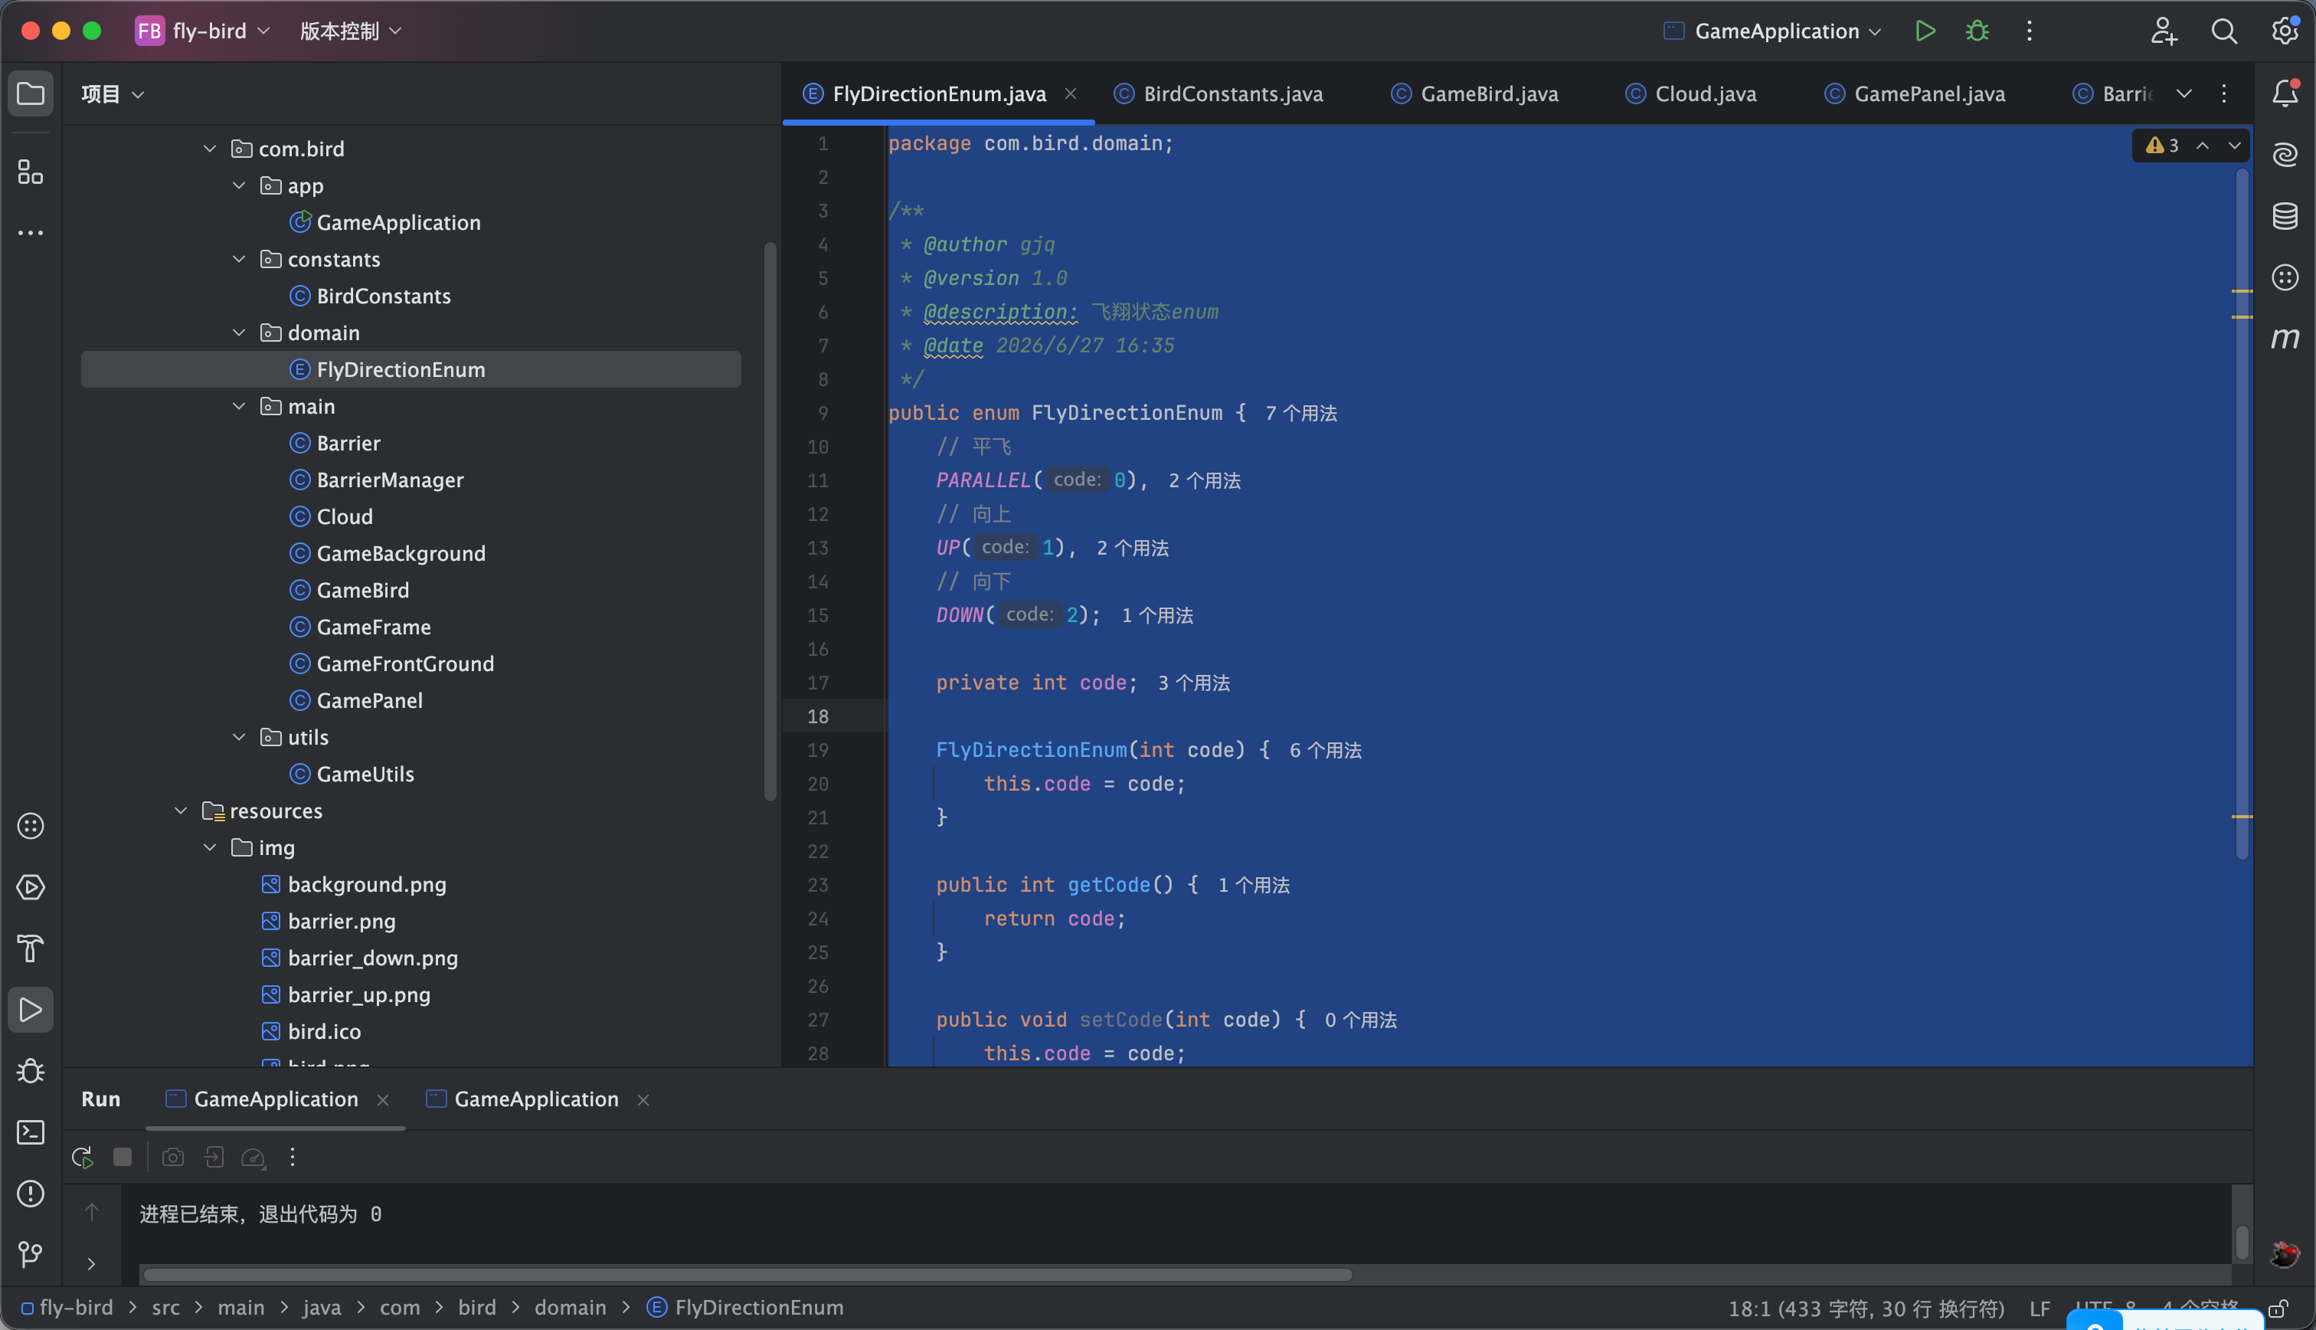Image resolution: width=2316 pixels, height=1330 pixels.
Task: Show hidden editor tabs dropdown arrow
Action: (x=2184, y=93)
